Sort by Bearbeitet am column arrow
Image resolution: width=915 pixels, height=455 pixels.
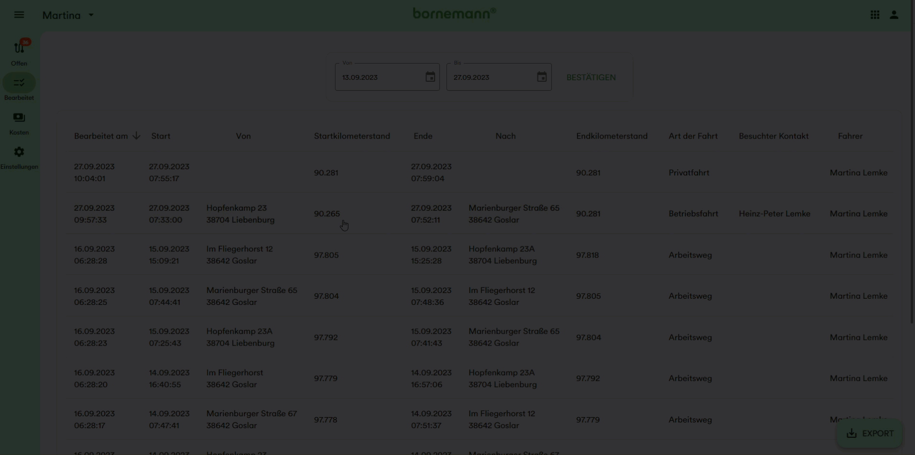(136, 136)
